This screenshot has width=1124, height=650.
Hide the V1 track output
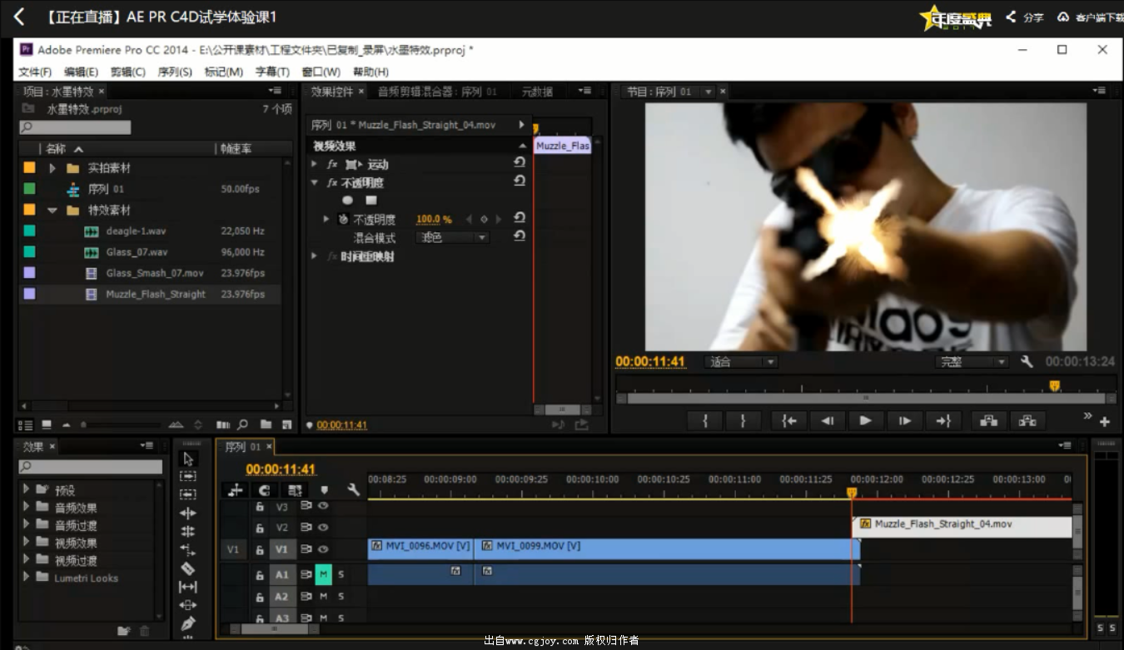pyautogui.click(x=322, y=549)
